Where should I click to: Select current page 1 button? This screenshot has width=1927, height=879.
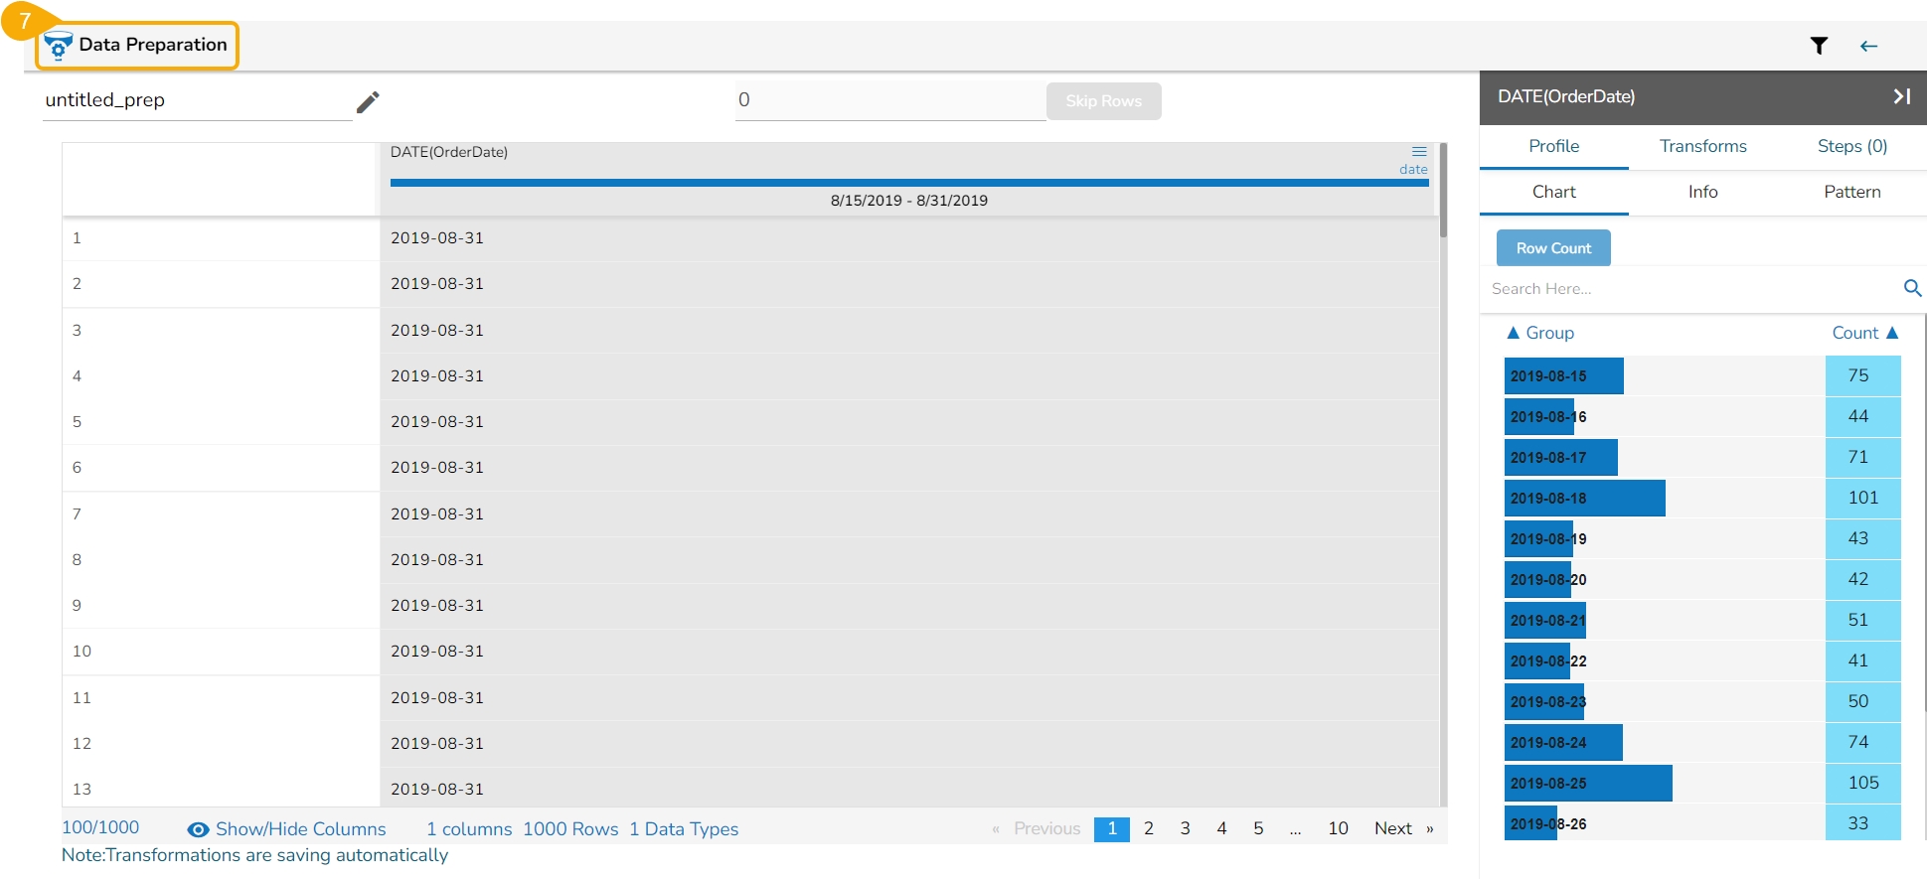click(1112, 828)
